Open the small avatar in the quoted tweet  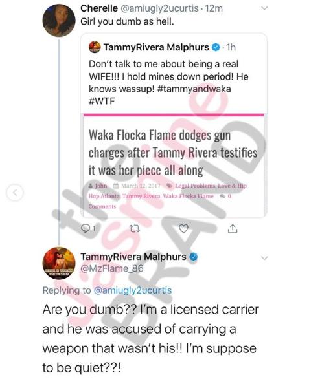(x=95, y=47)
